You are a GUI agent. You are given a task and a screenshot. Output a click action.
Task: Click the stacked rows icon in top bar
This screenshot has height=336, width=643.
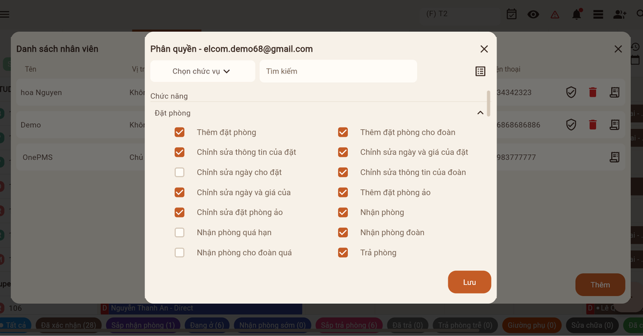598,15
